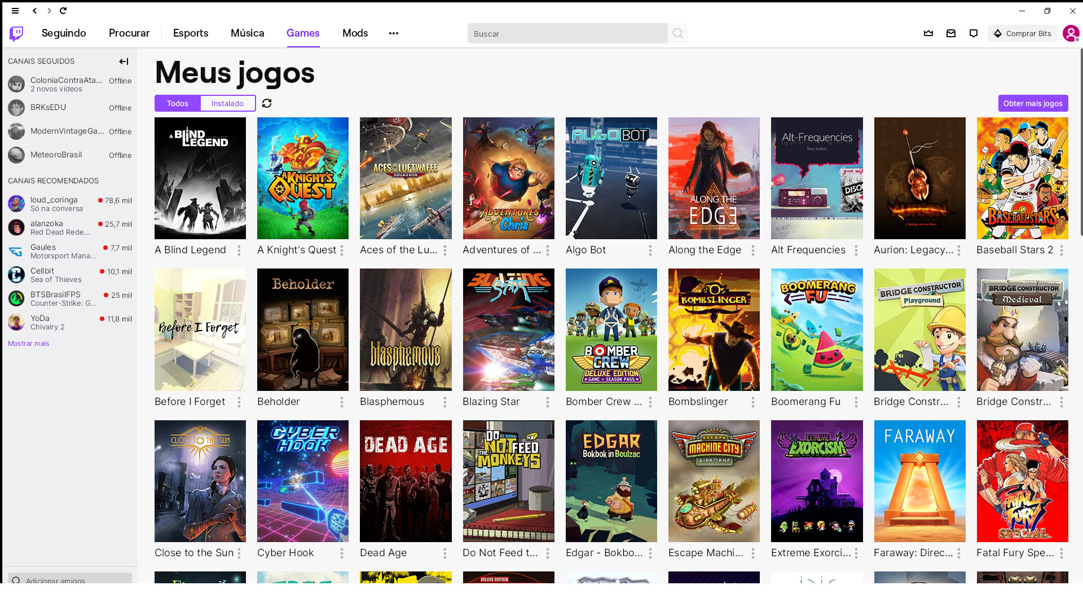Open whispers chat bubble icon
Image resolution: width=1083 pixels, height=594 pixels.
(x=974, y=33)
